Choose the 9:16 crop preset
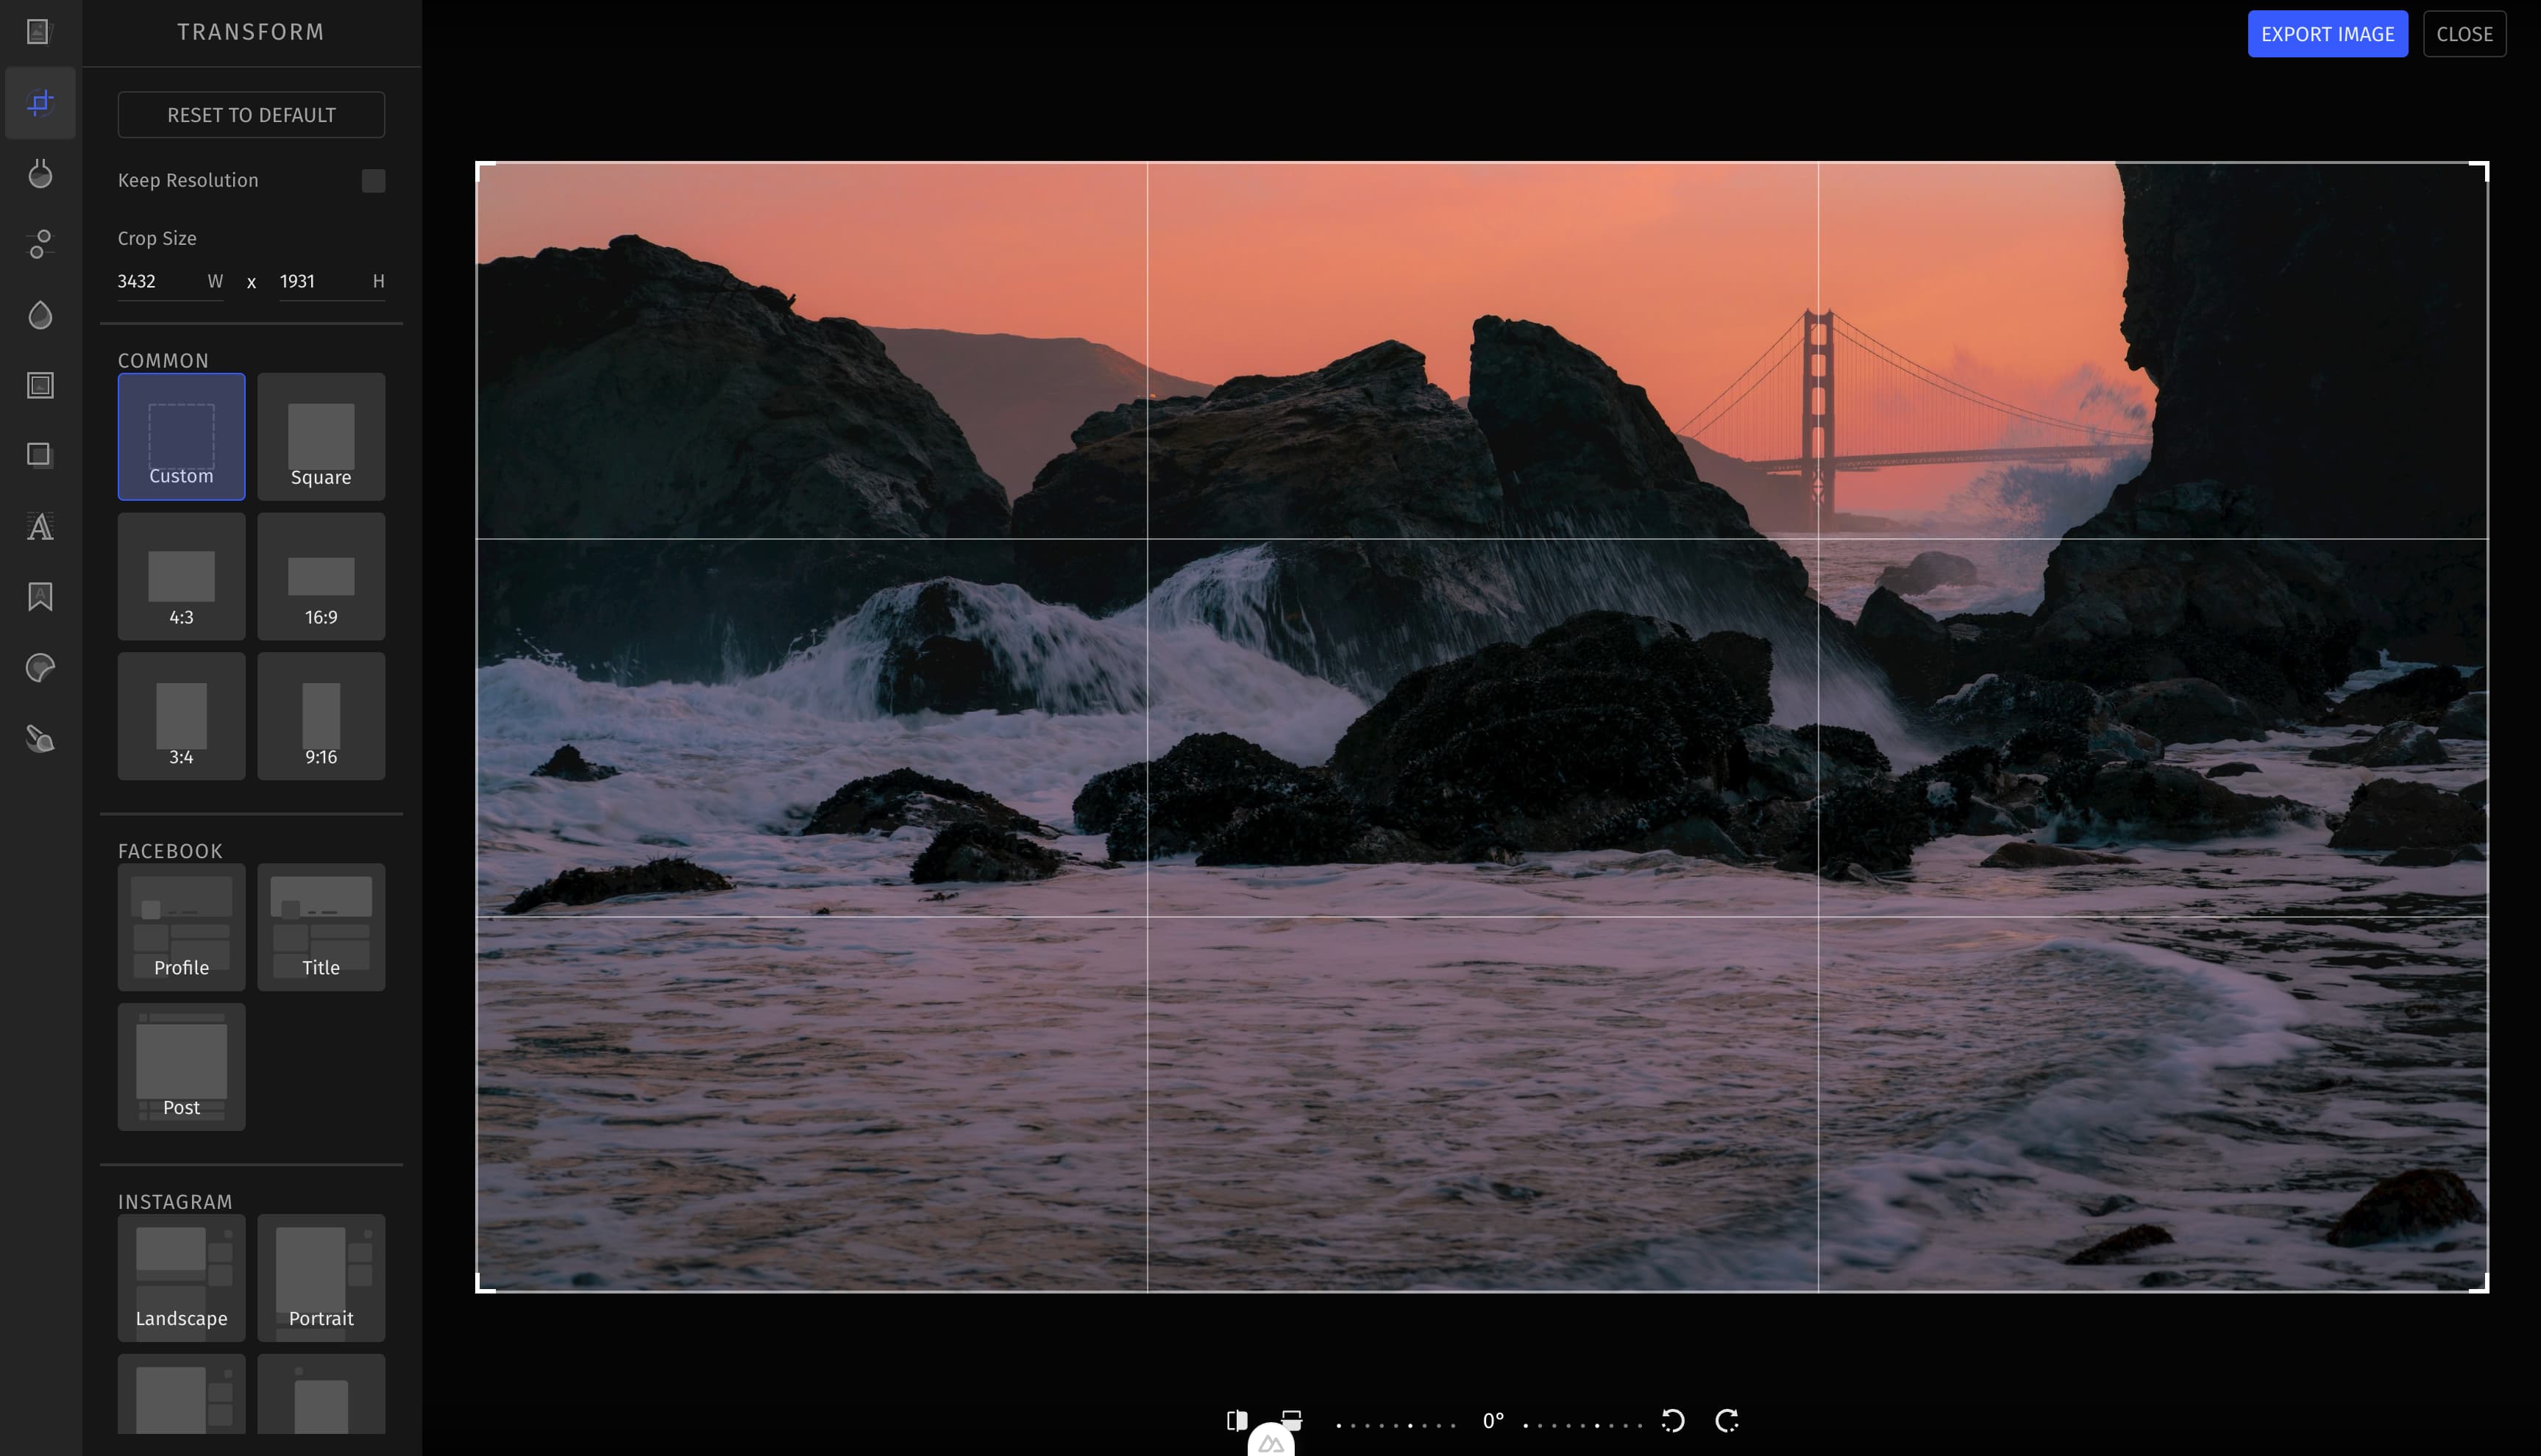The height and width of the screenshot is (1456, 2541). 321,716
